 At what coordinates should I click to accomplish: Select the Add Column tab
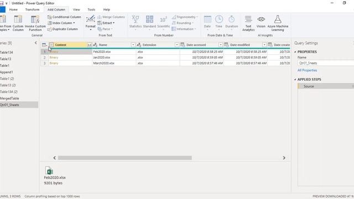(x=56, y=9)
